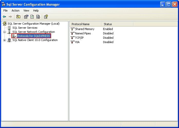Select the SQL Server Configuration Manager (Local) root
Screen dimensions: 179x128
click(33, 24)
